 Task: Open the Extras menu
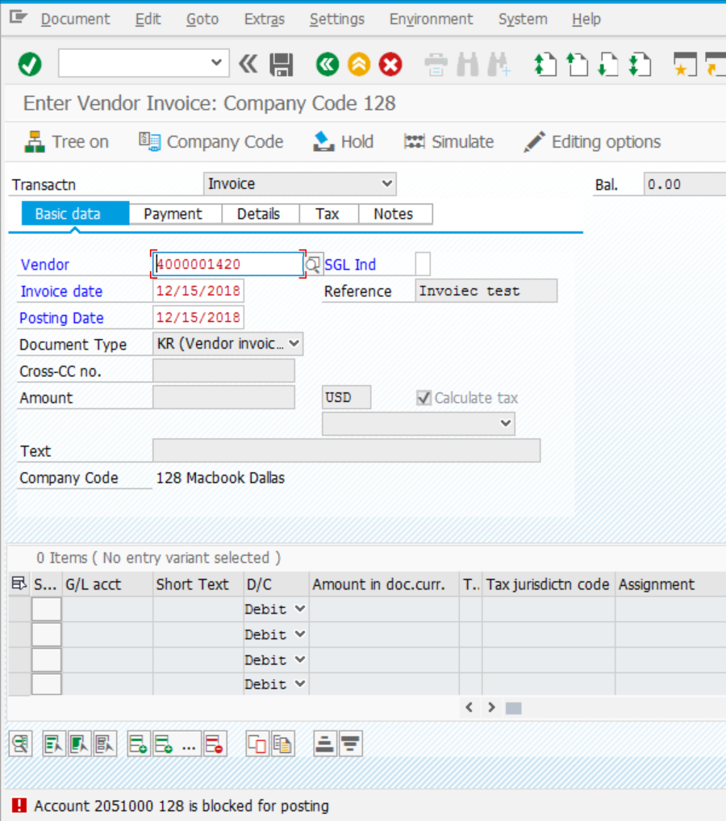[265, 19]
